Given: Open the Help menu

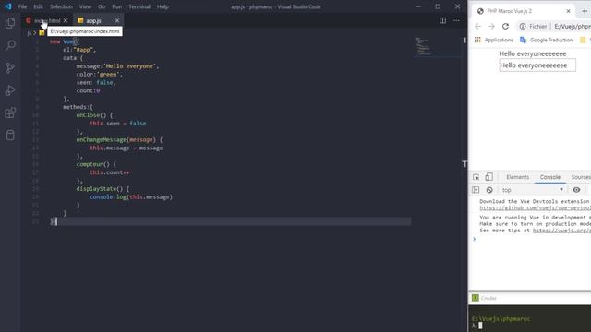Looking at the screenshot, I should tap(163, 6).
